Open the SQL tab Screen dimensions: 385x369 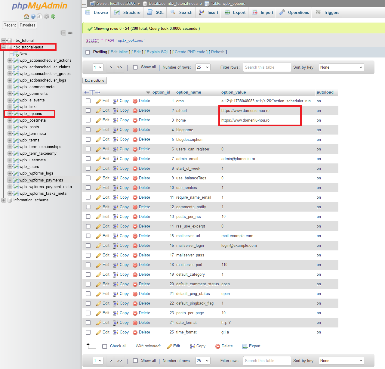click(156, 12)
